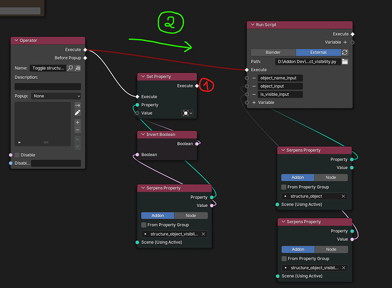Clear the structure_object property with X
Image resolution: width=392 pixels, height=288 pixels.
[344, 196]
